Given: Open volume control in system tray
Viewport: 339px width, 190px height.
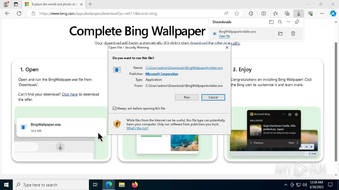Looking at the screenshot, I should click(x=305, y=185).
